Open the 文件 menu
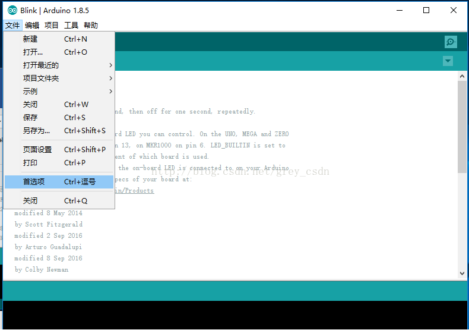Viewport: 469px width, 330px height. click(12, 26)
